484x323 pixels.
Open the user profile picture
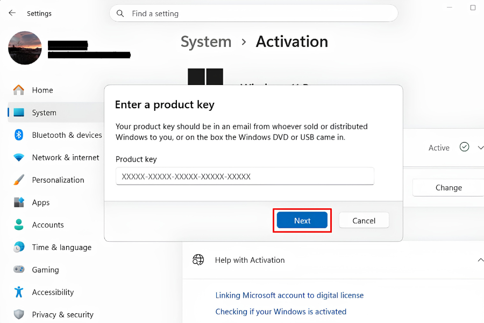point(25,47)
